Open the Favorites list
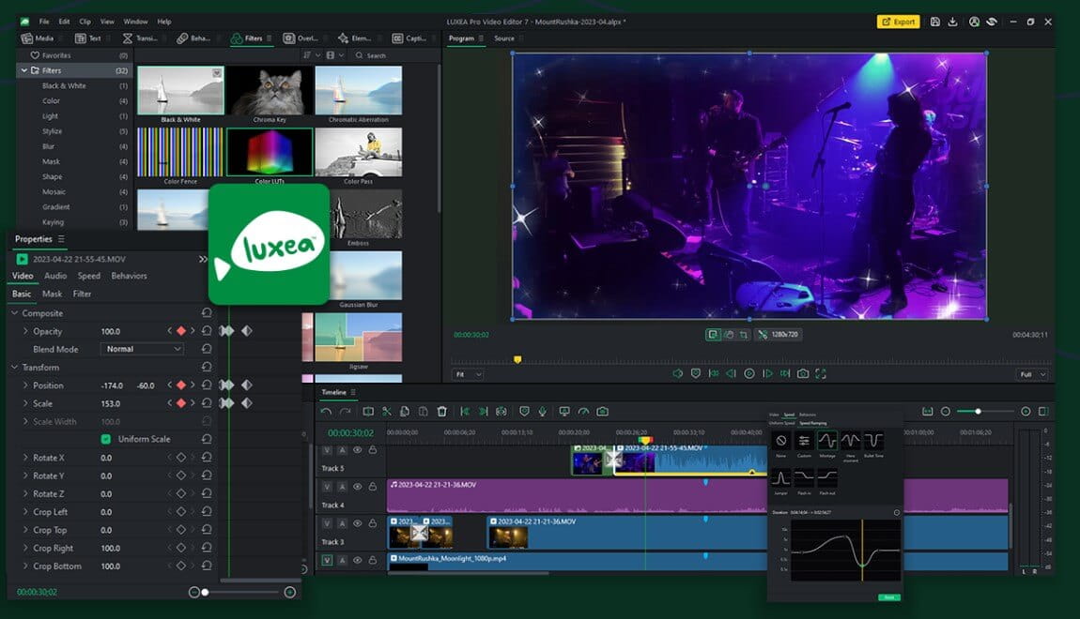Screen dimensions: 1080x619 (56, 55)
